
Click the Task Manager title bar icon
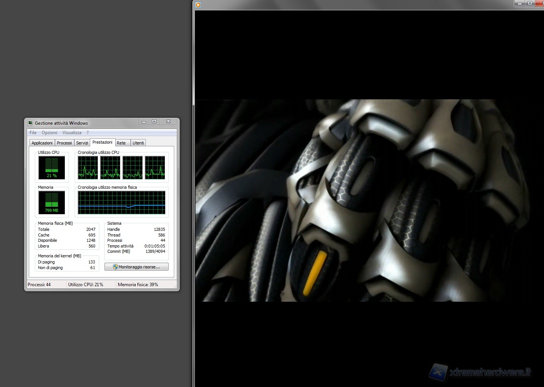point(30,123)
